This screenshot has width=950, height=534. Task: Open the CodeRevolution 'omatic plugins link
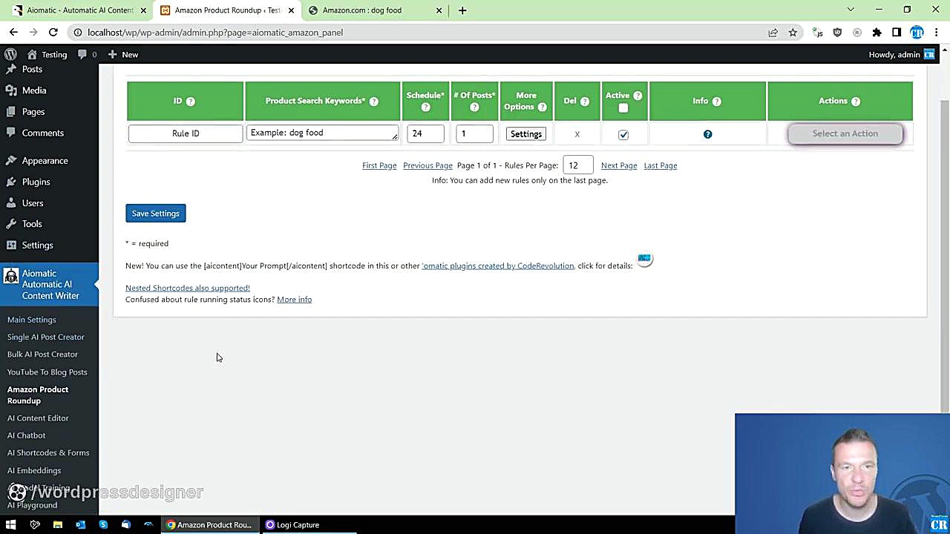point(498,266)
